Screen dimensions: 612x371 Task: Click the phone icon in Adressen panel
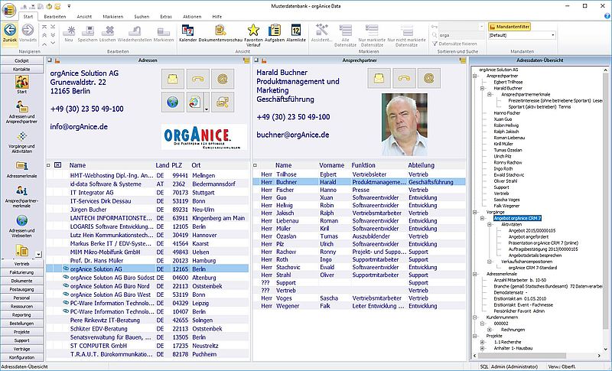click(x=198, y=79)
